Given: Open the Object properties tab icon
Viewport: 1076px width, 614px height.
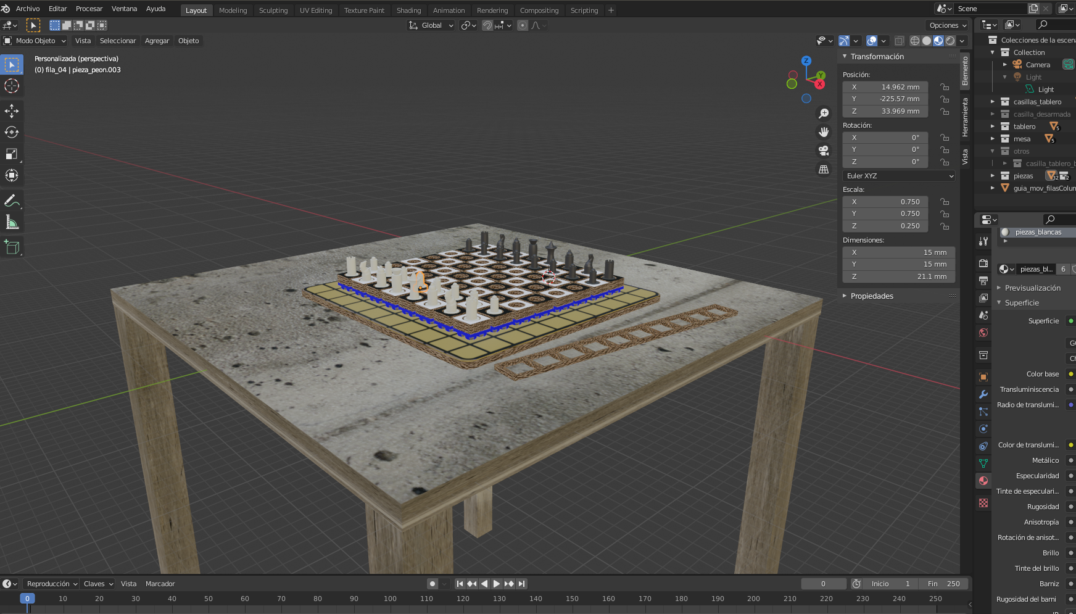Looking at the screenshot, I should click(x=983, y=377).
